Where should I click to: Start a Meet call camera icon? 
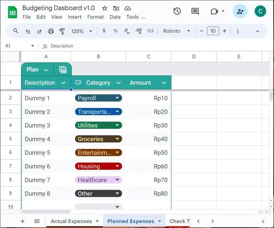tap(214, 11)
